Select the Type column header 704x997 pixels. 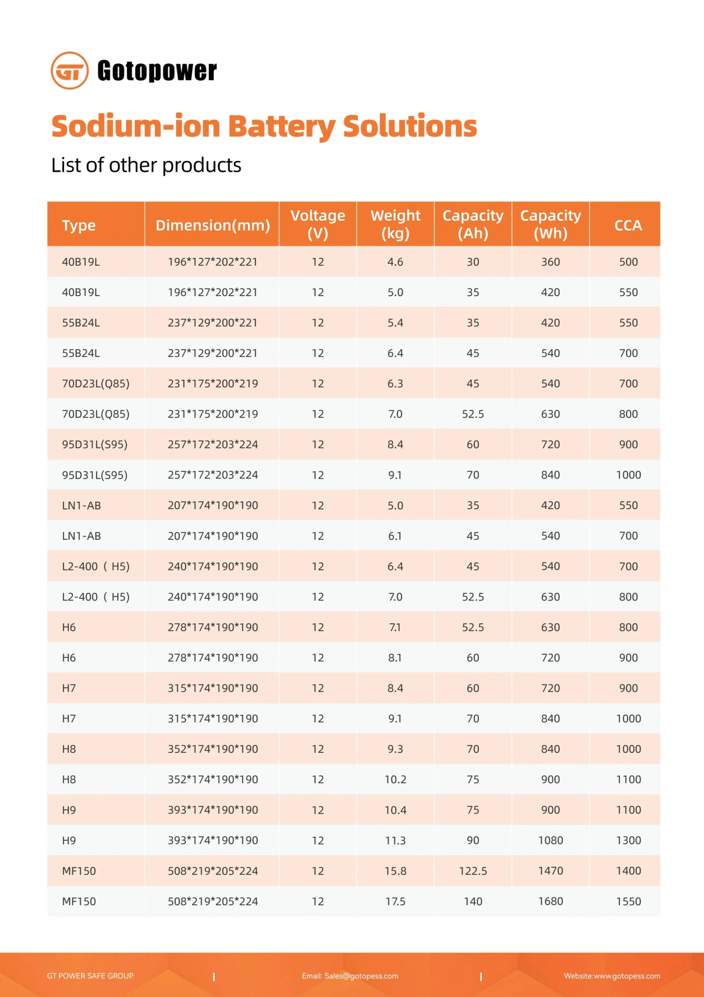pyautogui.click(x=79, y=225)
